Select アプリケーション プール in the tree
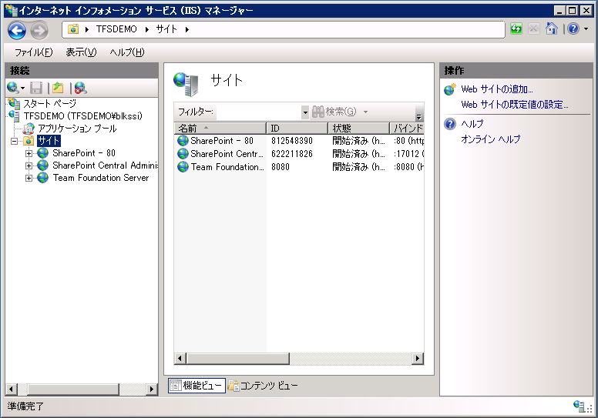 pyautogui.click(x=77, y=129)
